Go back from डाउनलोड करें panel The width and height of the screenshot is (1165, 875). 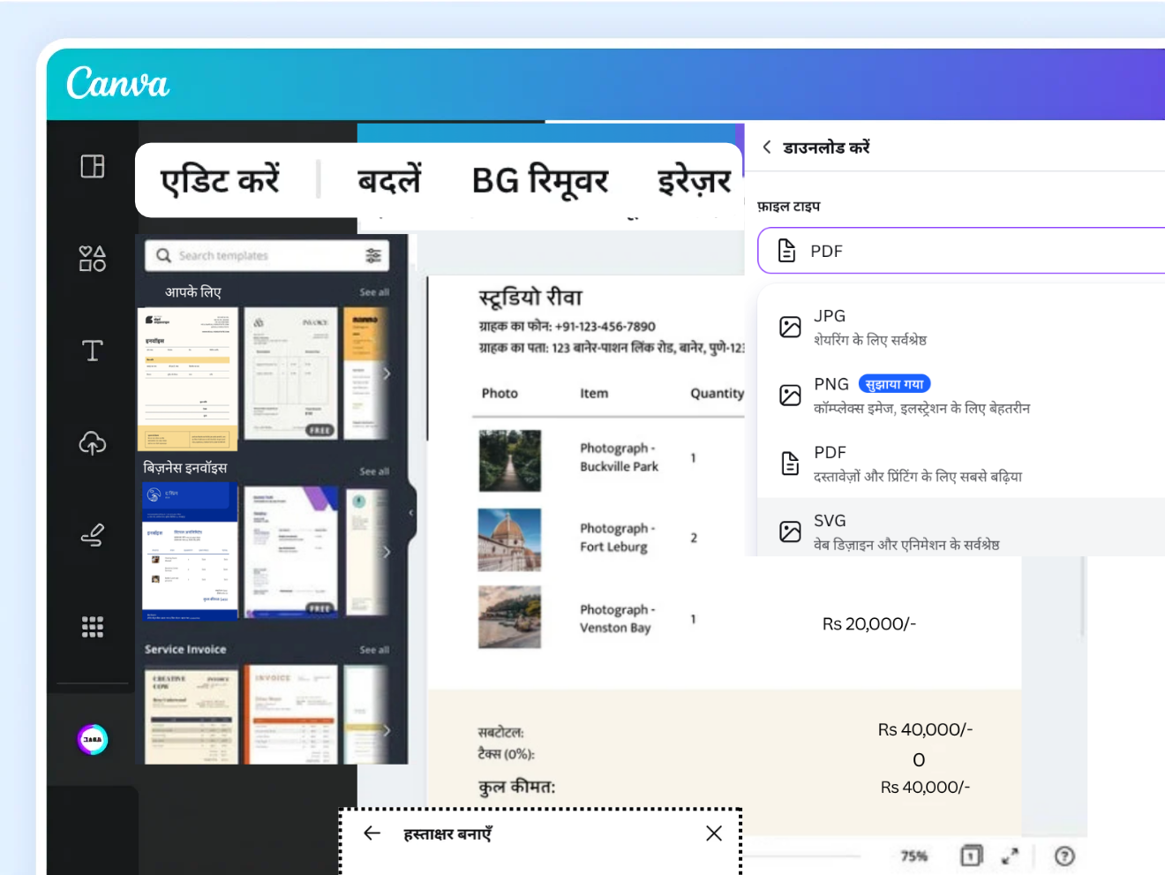(767, 147)
